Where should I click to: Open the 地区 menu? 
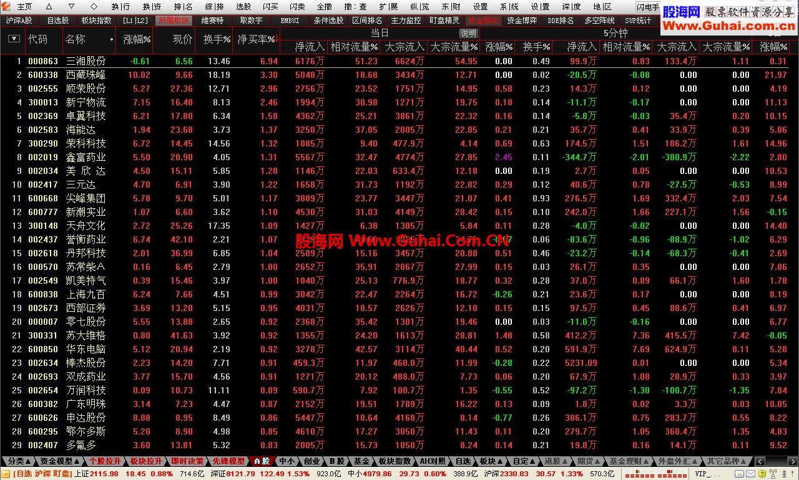(x=602, y=7)
